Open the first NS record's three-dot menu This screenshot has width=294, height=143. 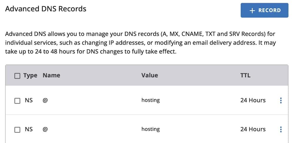(281, 100)
